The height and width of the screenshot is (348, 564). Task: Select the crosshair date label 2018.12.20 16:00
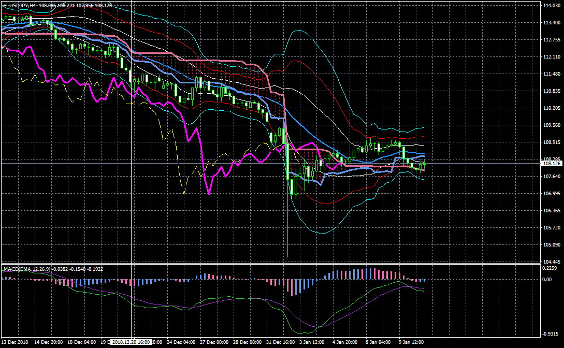tap(132, 342)
